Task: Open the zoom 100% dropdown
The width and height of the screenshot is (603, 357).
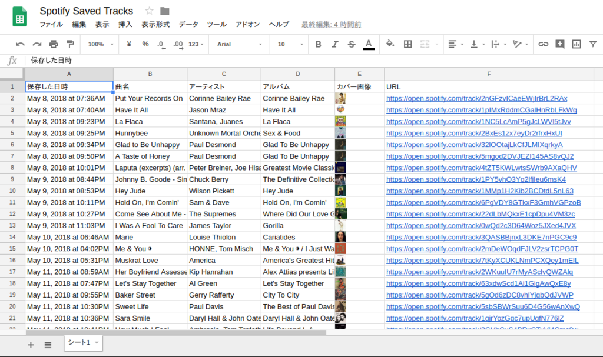Action: pos(101,44)
